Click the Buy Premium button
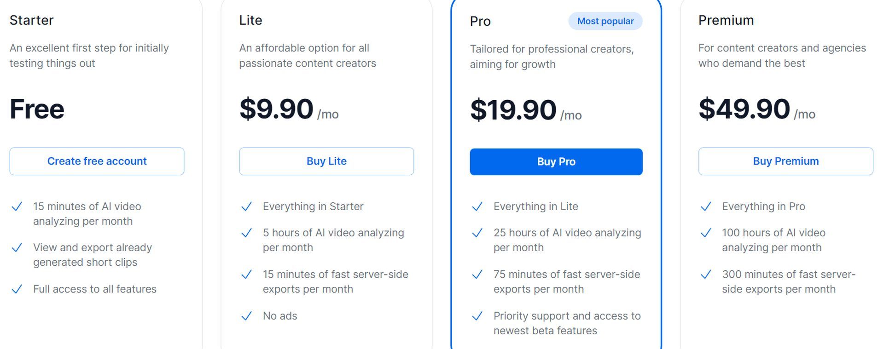This screenshot has height=349, width=884. tap(785, 161)
